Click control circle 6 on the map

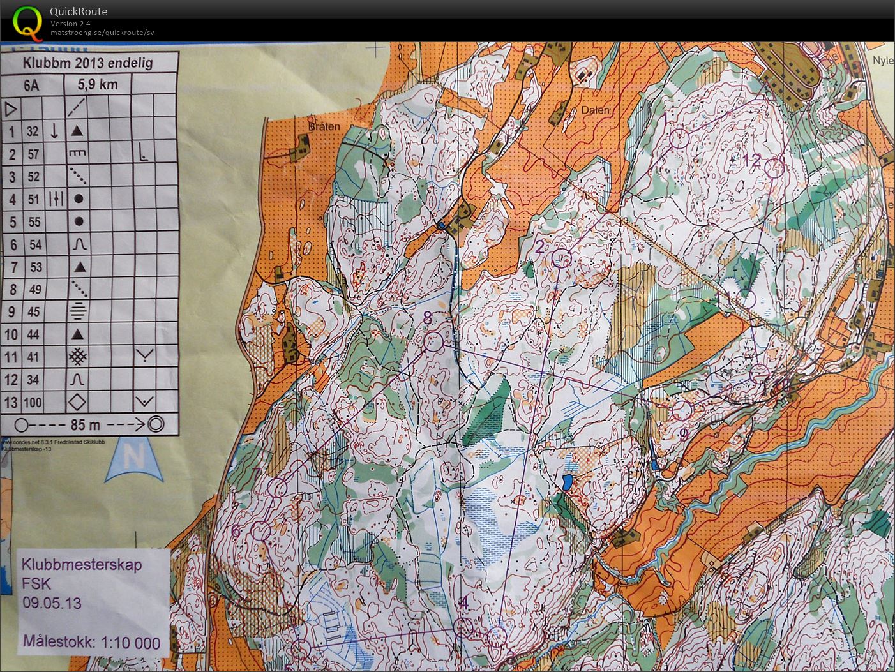point(261,531)
